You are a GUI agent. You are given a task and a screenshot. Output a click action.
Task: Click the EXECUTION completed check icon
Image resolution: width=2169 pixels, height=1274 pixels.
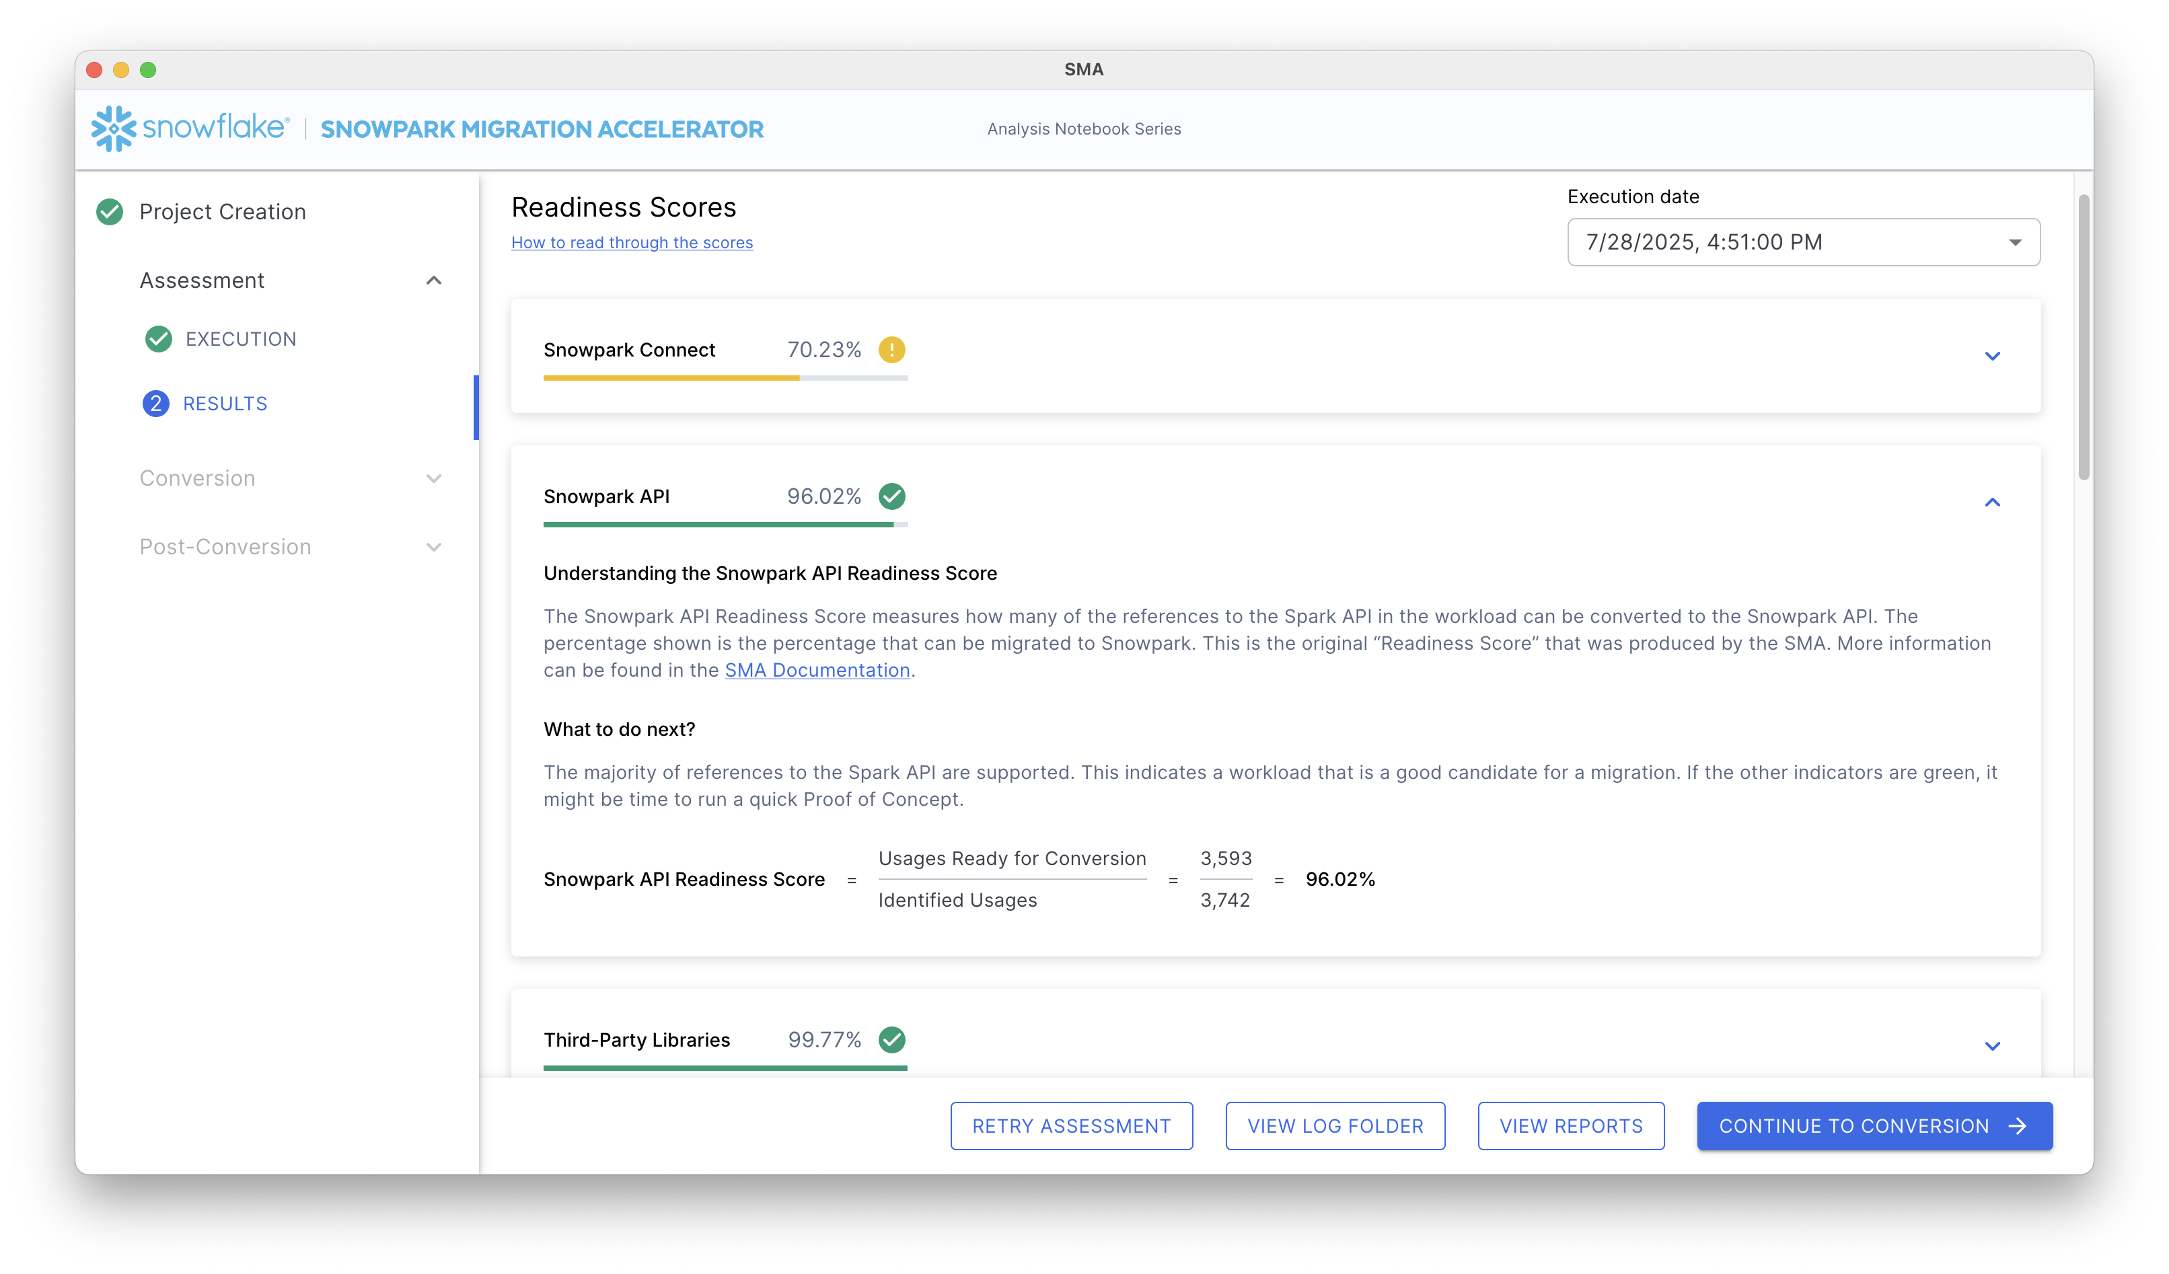157,338
